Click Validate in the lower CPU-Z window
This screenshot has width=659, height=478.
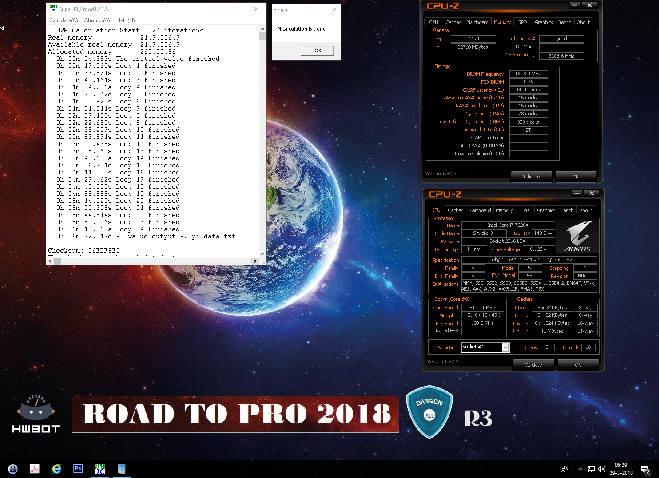(533, 365)
